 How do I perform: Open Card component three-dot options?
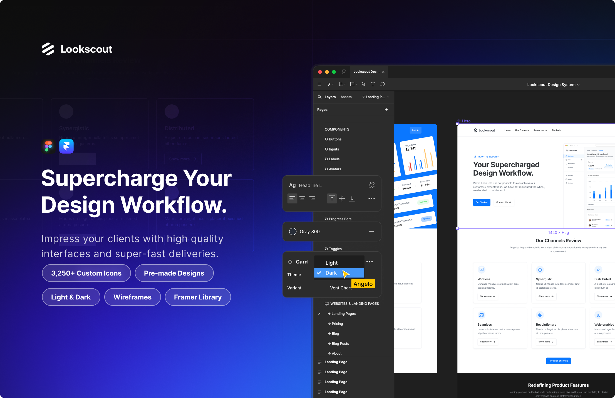(370, 262)
